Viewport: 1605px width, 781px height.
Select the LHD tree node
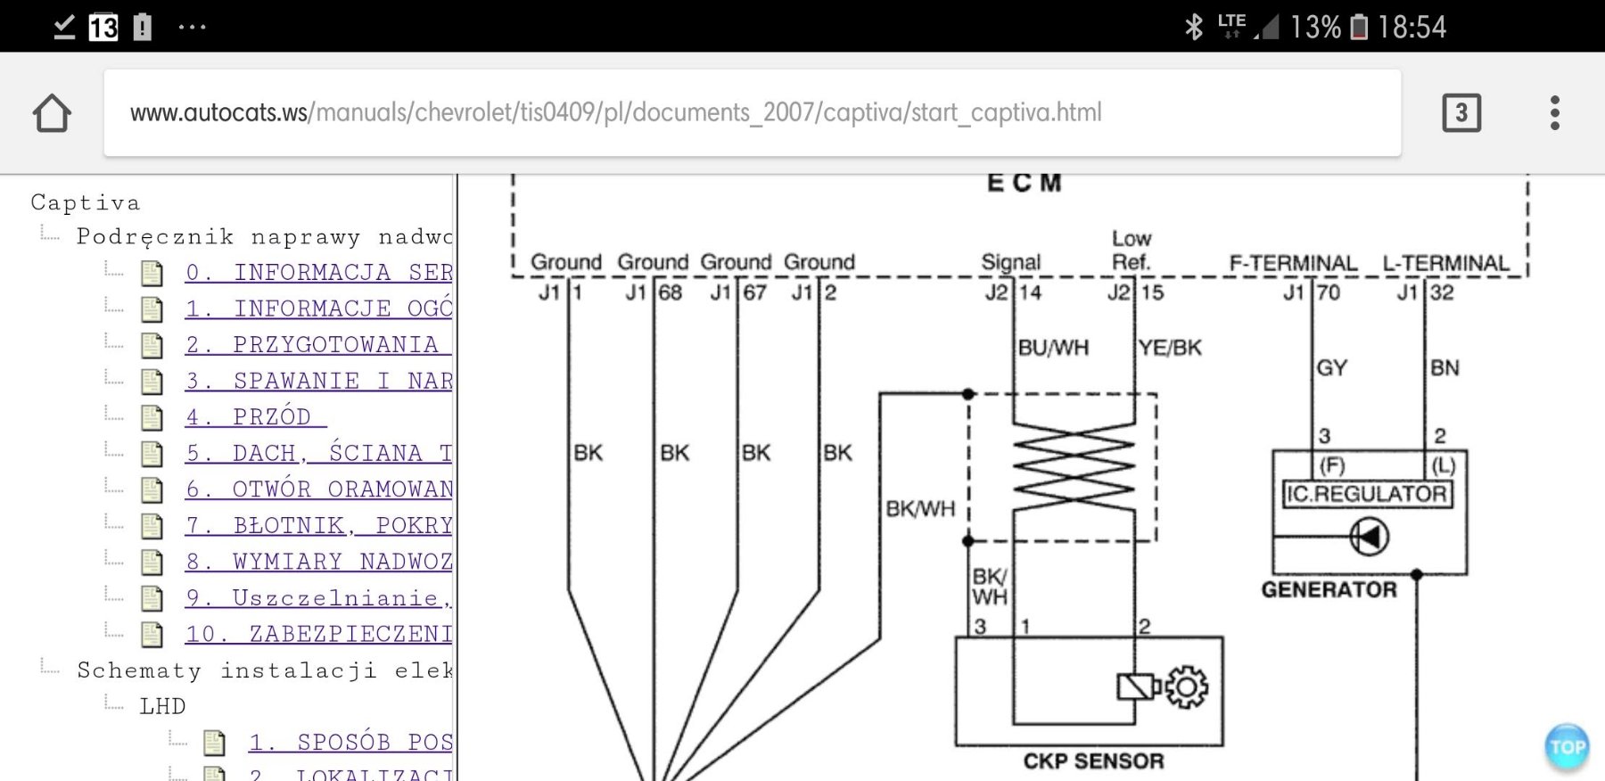(x=162, y=706)
